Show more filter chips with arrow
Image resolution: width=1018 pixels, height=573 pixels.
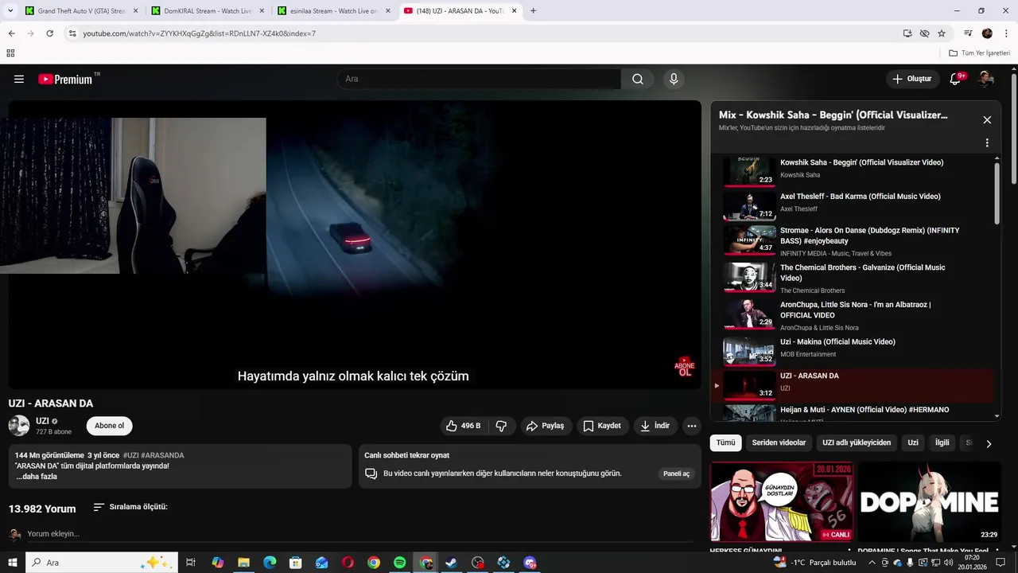(x=989, y=443)
